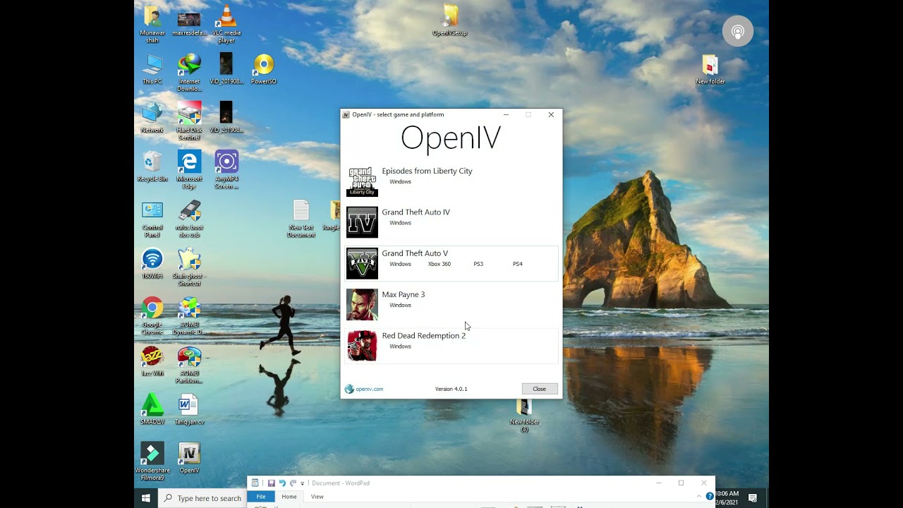Choose Windows platform under Red Dead Redemption 2
903x508 pixels.
400,346
